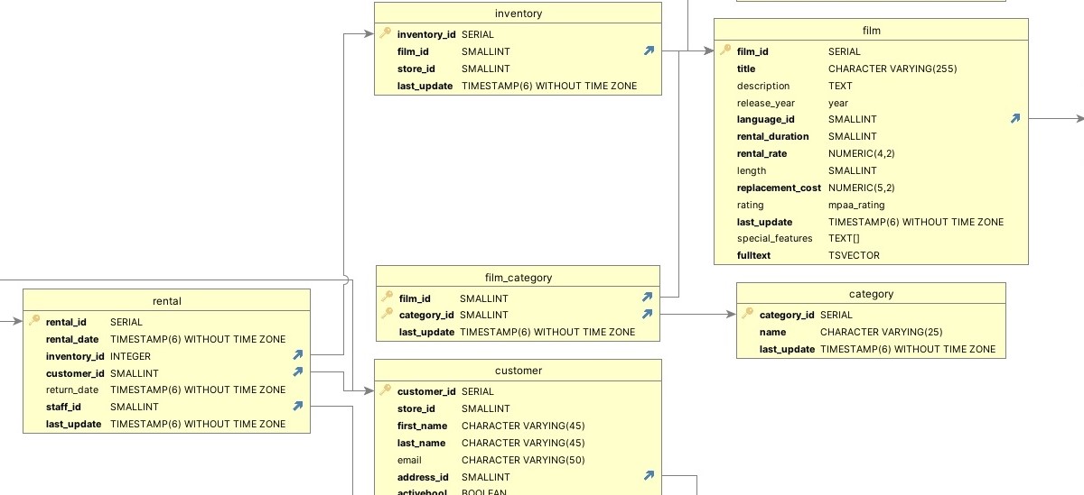This screenshot has width=1084, height=495.
Task: Select the film table header
Action: coord(871,30)
